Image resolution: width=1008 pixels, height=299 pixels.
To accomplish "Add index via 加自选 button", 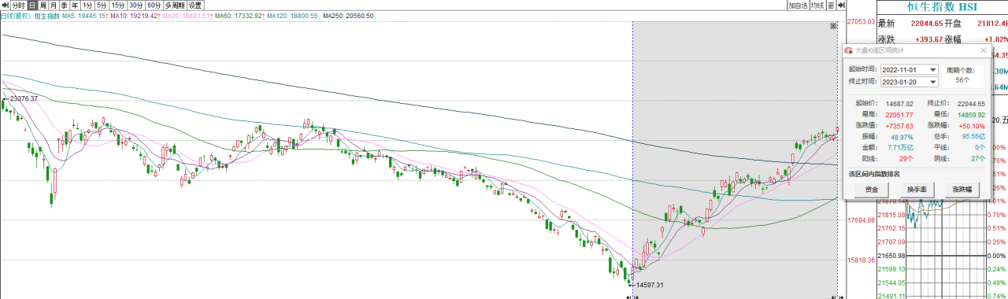I will [x=799, y=5].
